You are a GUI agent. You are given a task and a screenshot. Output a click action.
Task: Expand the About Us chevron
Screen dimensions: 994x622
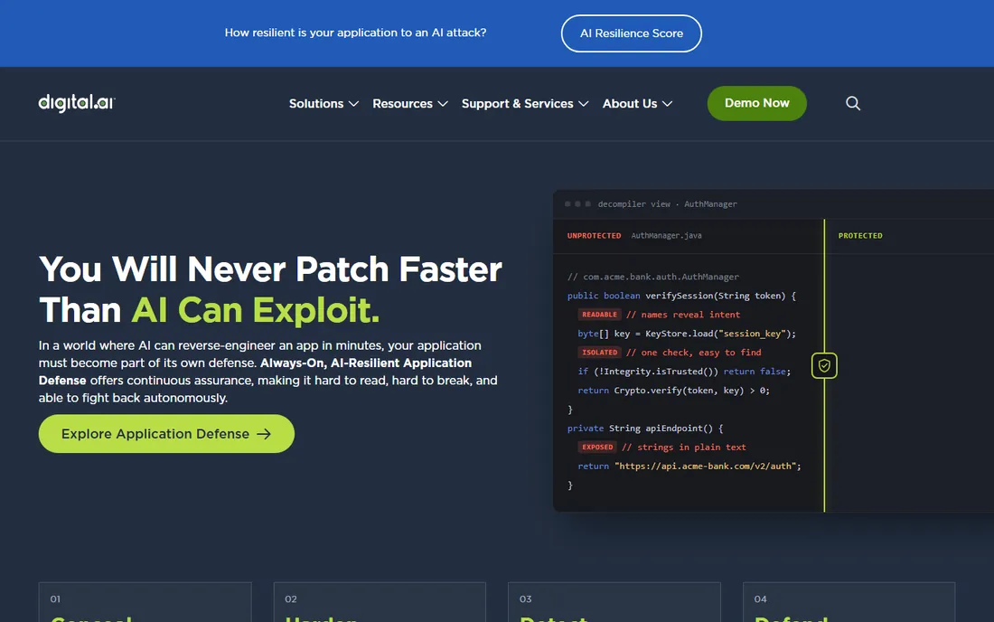pos(667,104)
